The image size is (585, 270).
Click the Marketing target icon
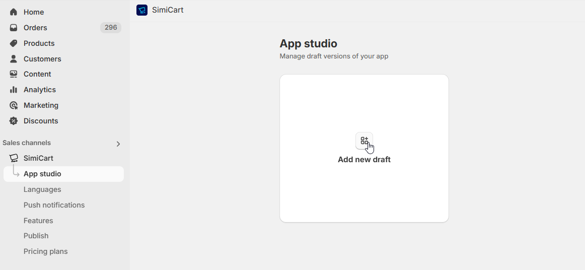[x=14, y=105]
